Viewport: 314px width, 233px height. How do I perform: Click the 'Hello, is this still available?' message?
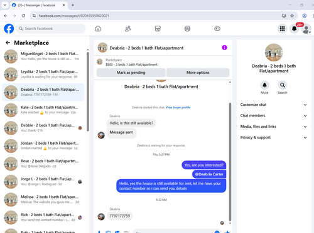131,123
